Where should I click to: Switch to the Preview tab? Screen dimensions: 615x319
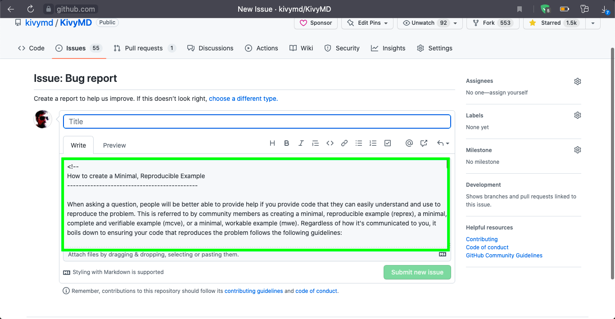(114, 145)
